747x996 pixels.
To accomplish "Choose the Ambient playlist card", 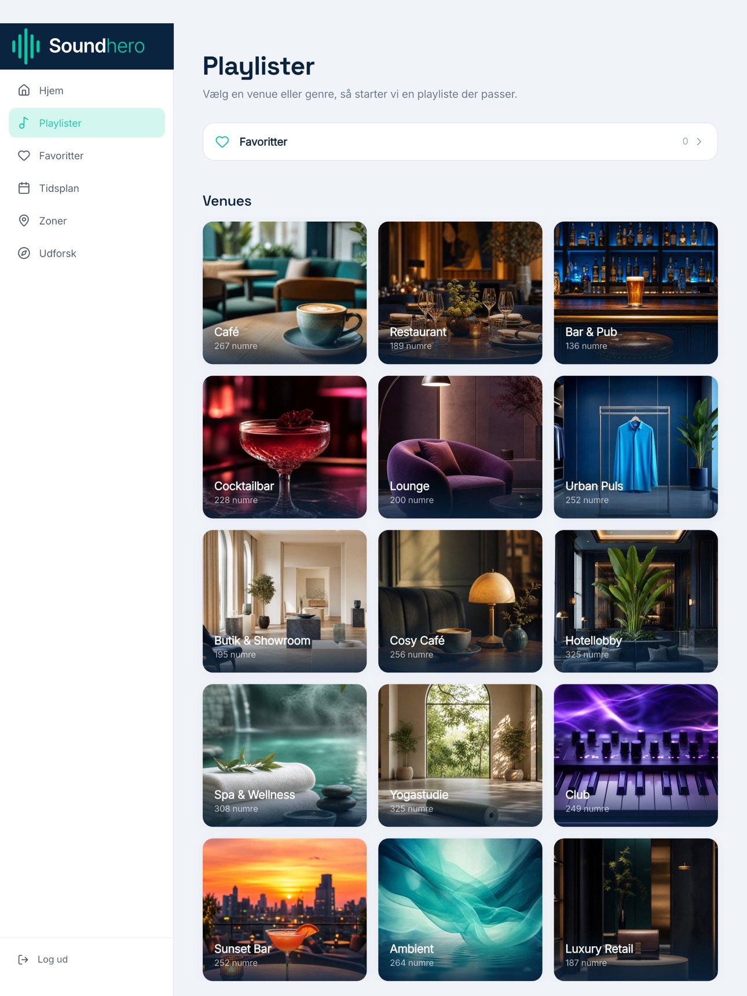I will (x=460, y=910).
